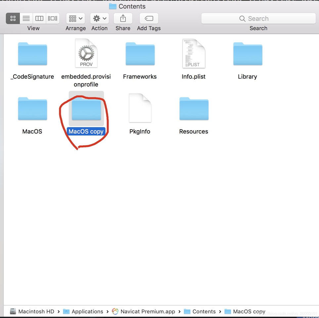The height and width of the screenshot is (318, 319).
Task: Click the PkgInfo name label
Action: click(140, 132)
